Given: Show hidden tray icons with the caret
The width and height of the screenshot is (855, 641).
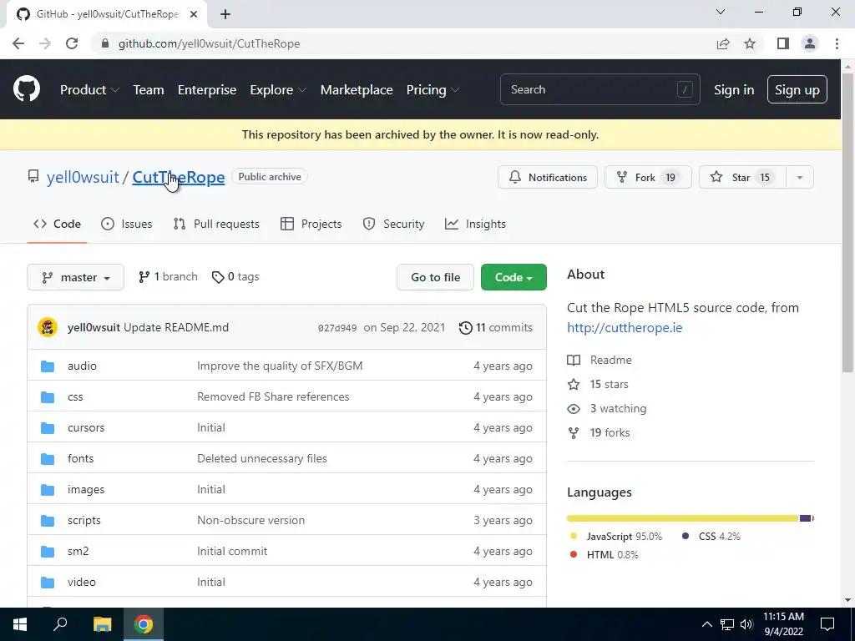Looking at the screenshot, I should [x=706, y=624].
